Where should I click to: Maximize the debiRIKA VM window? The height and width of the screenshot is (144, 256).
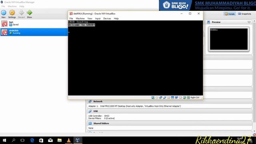pyautogui.click(x=190, y=14)
